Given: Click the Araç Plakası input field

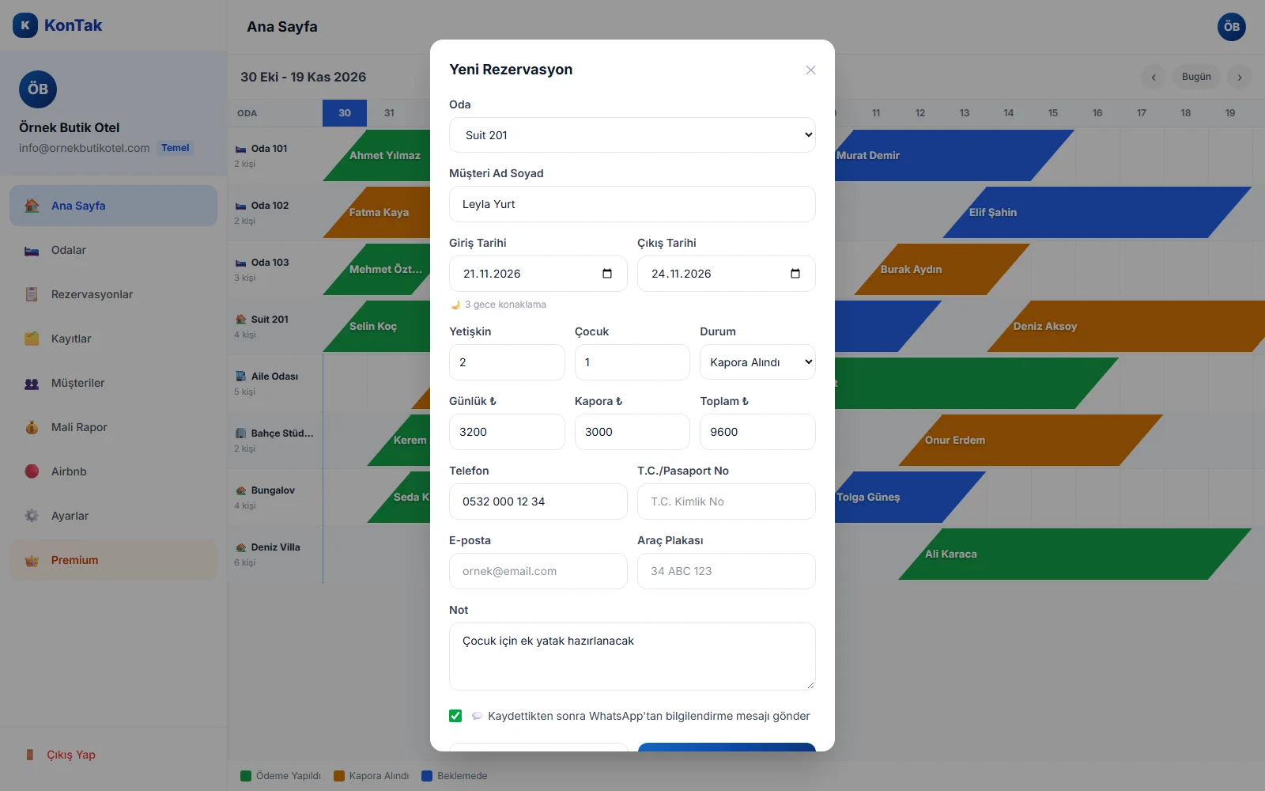Looking at the screenshot, I should click(727, 571).
